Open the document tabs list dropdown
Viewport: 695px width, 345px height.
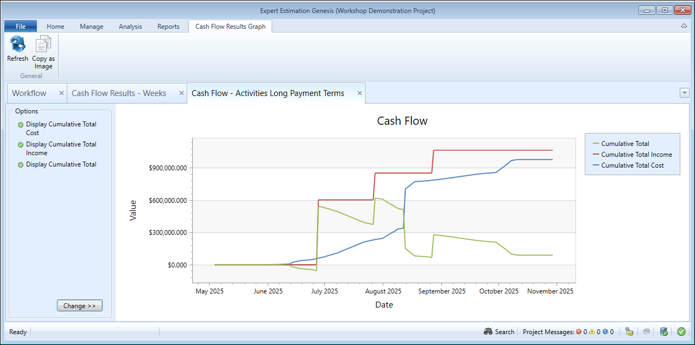click(684, 93)
